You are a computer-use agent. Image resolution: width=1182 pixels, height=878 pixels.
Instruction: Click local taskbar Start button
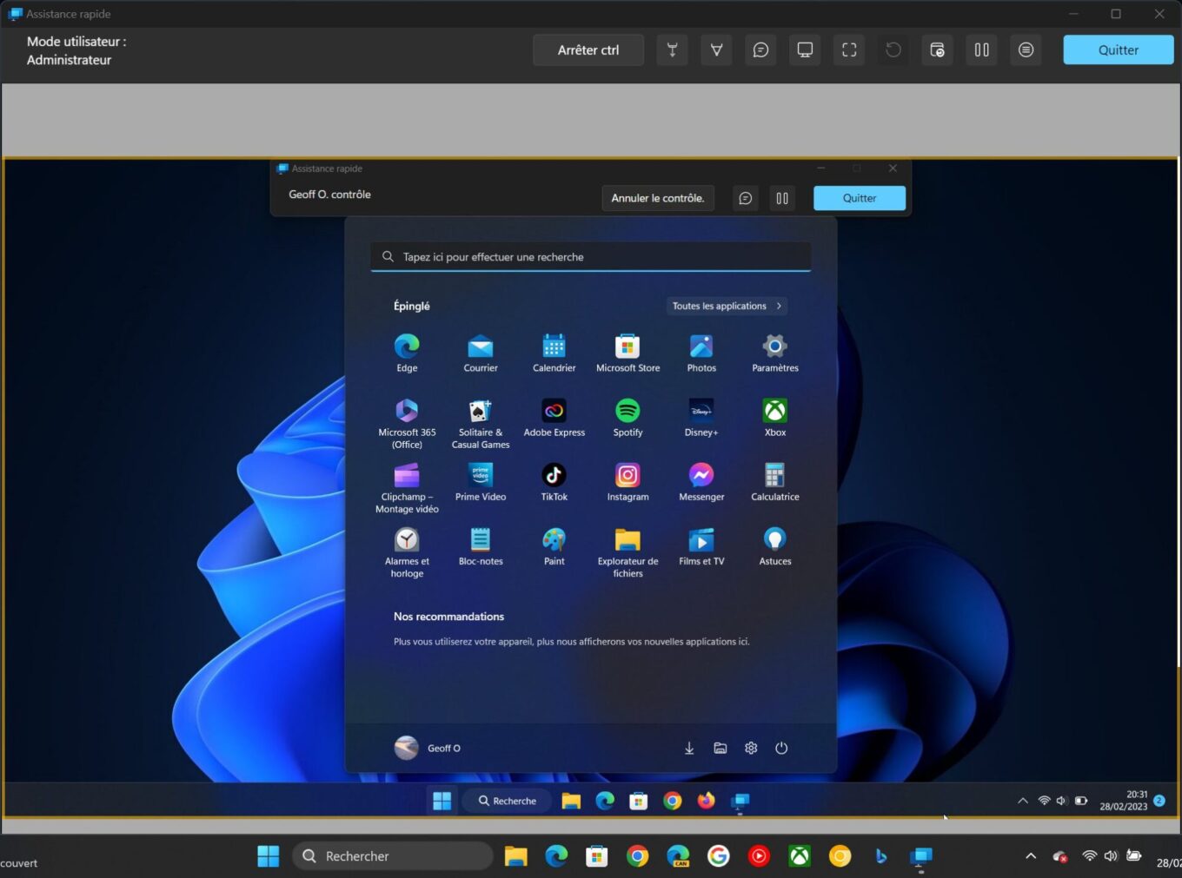pyautogui.click(x=269, y=856)
